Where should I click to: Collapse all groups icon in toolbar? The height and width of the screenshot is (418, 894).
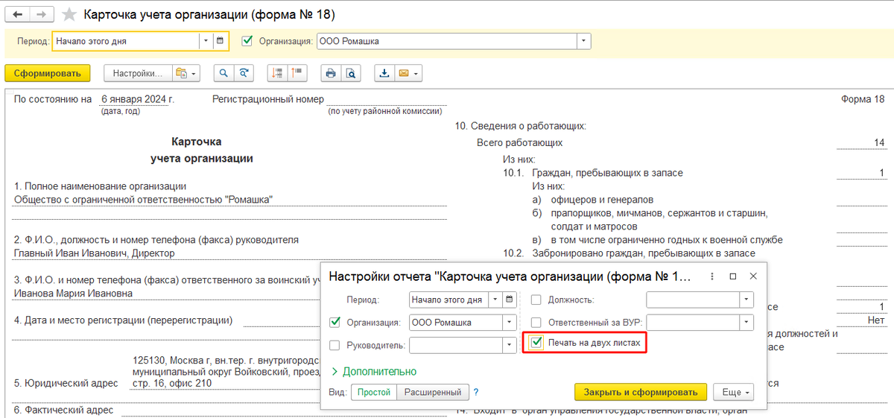[297, 73]
